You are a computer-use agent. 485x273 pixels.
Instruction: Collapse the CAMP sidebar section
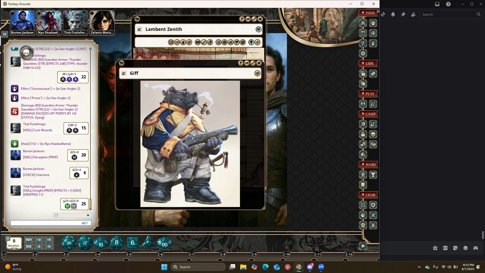(x=368, y=114)
